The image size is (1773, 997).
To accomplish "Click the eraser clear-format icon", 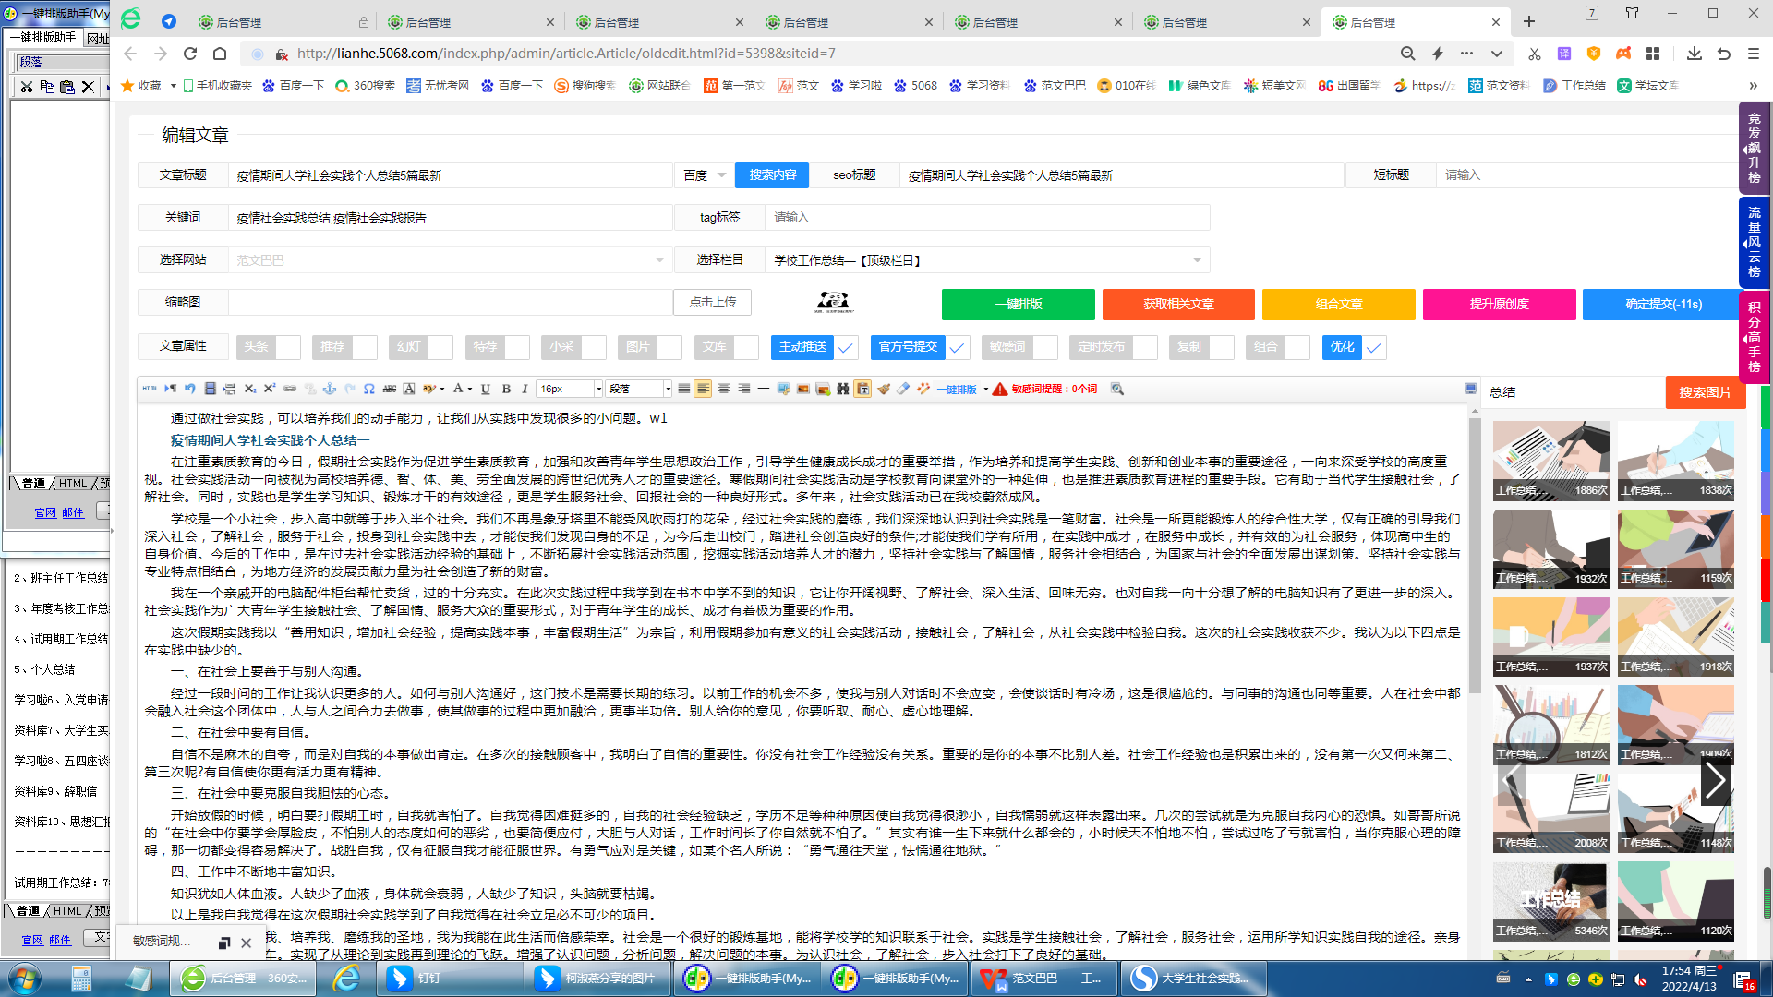I will [x=903, y=389].
